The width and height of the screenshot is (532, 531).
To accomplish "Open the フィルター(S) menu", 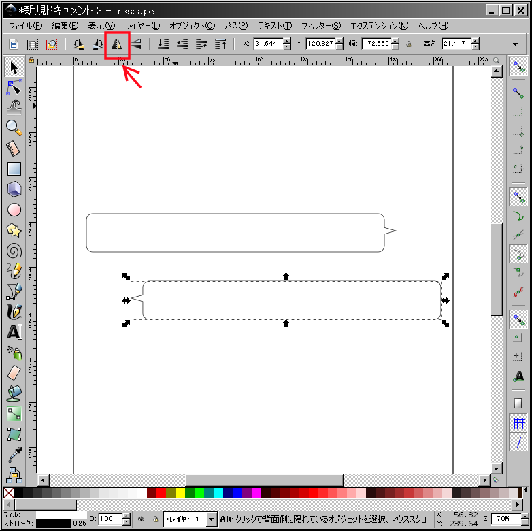I will tap(321, 25).
